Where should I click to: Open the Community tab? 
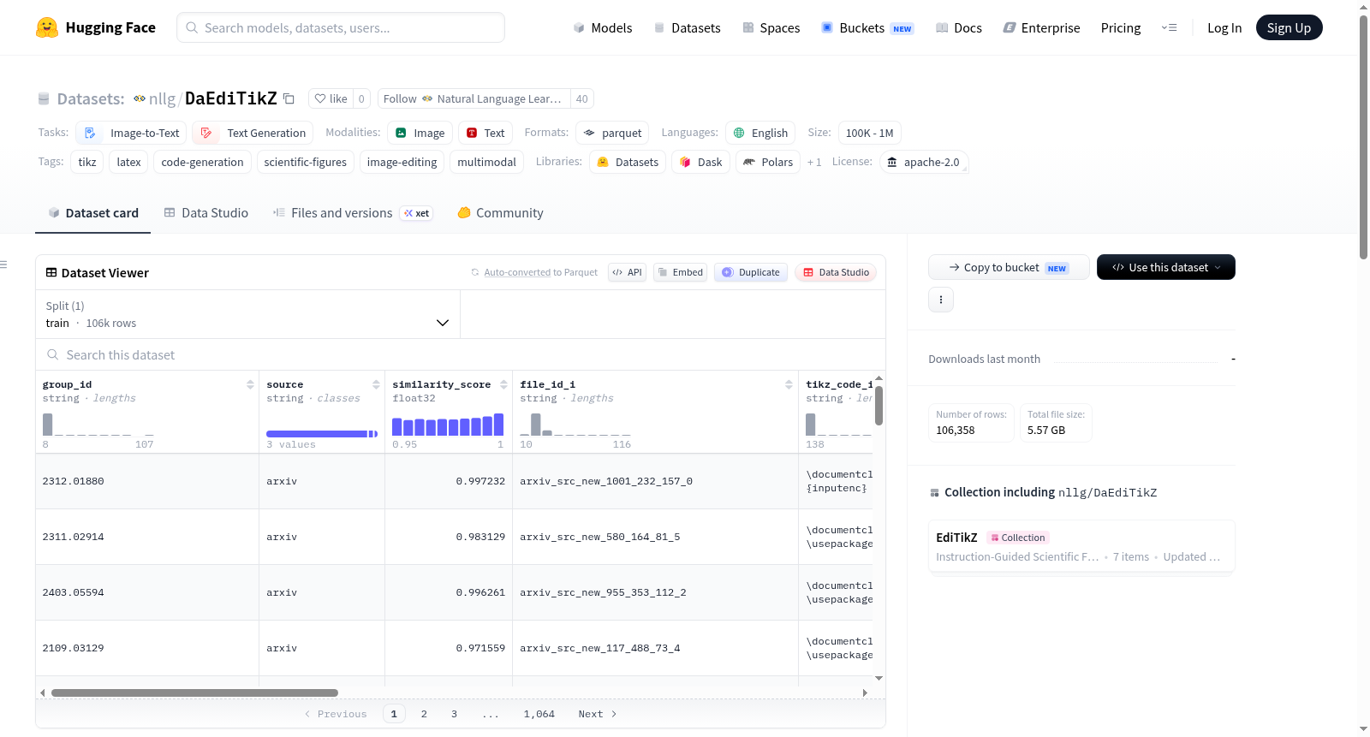(500, 213)
